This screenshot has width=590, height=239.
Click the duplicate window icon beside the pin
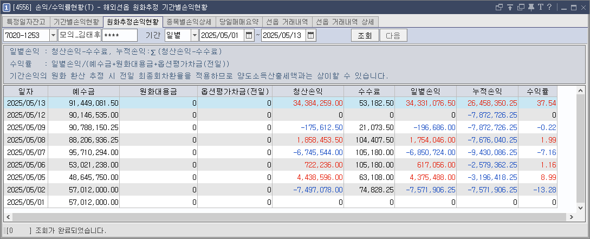(521, 7)
